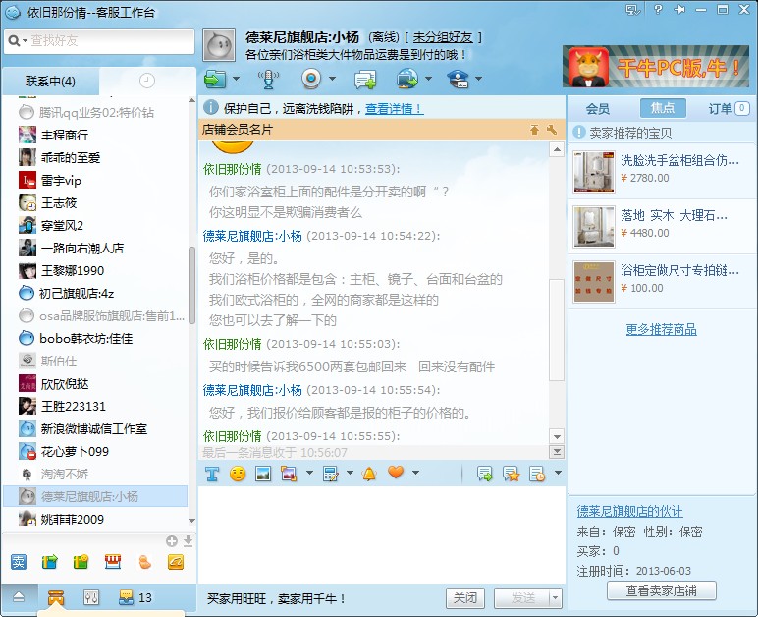758x617 pixels.
Task: Click the send picture icon
Action: 263,474
